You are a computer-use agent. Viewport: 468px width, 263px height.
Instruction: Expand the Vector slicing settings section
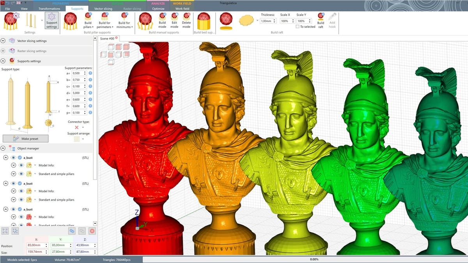(x=3, y=41)
